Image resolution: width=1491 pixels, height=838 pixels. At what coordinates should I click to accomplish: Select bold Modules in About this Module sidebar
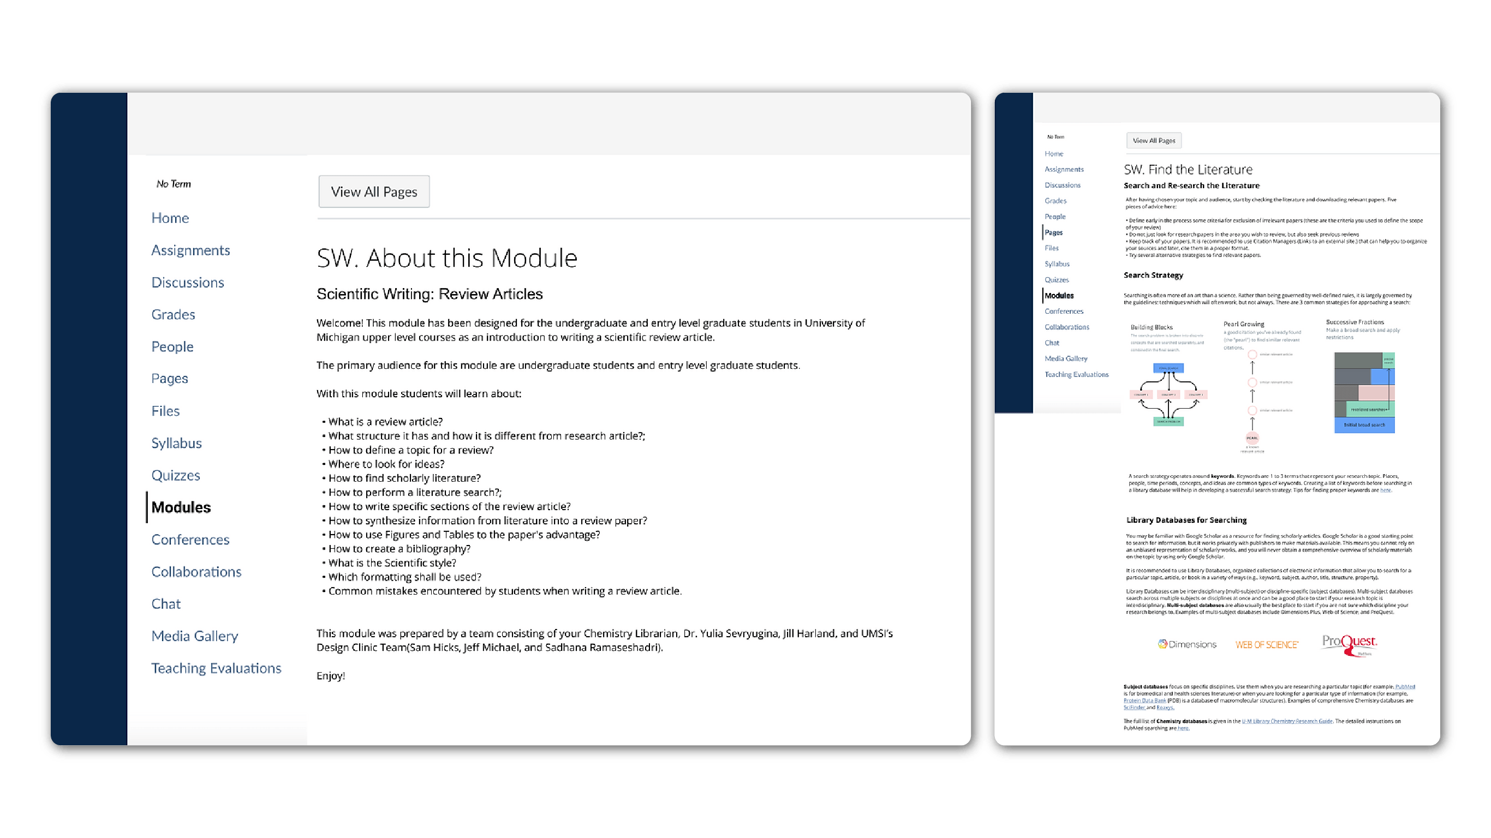(x=181, y=507)
